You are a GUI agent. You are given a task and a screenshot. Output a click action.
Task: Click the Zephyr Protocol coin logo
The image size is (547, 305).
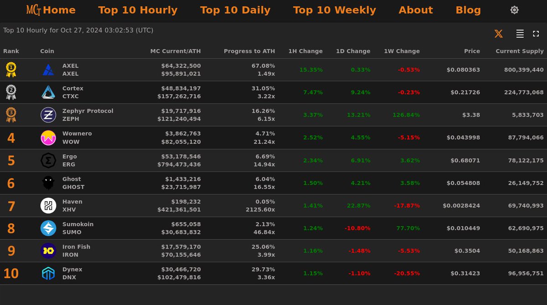pos(48,115)
